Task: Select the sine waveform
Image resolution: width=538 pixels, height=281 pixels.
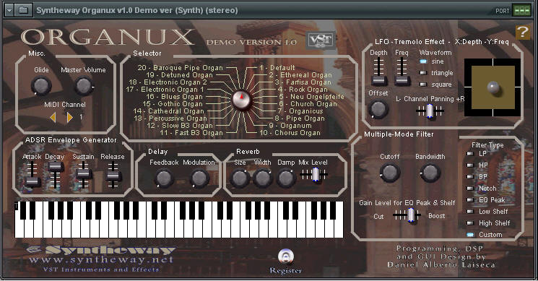Action: [423, 61]
